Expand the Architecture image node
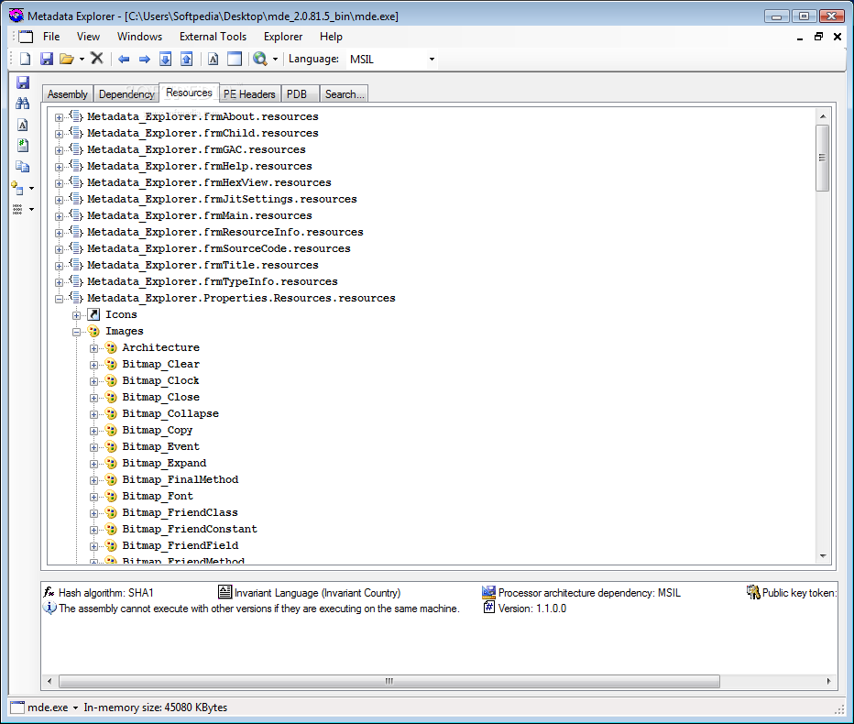 93,348
